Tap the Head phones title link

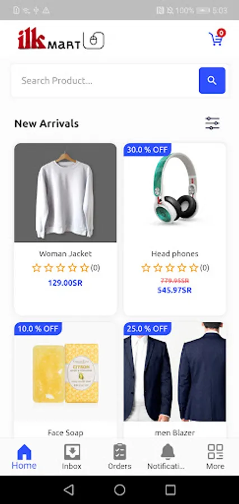coord(175,254)
